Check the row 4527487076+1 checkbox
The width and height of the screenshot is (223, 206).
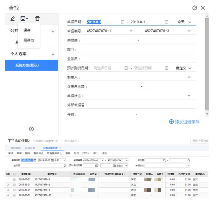pyautogui.click(x=14, y=179)
